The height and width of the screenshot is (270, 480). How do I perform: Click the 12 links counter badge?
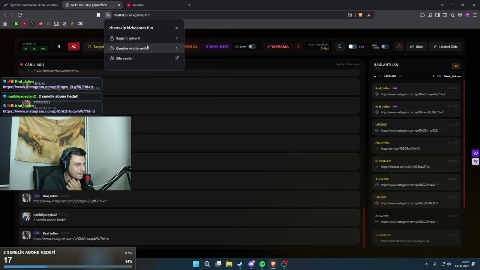(456, 66)
